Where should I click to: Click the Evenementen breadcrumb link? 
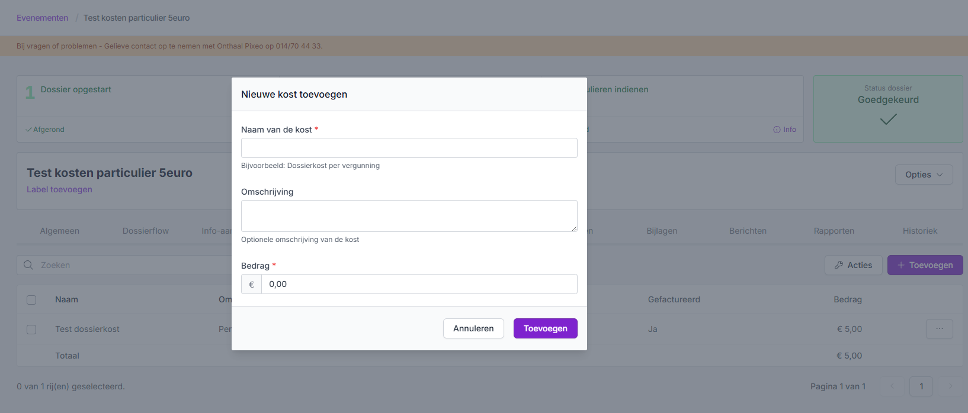pos(42,18)
